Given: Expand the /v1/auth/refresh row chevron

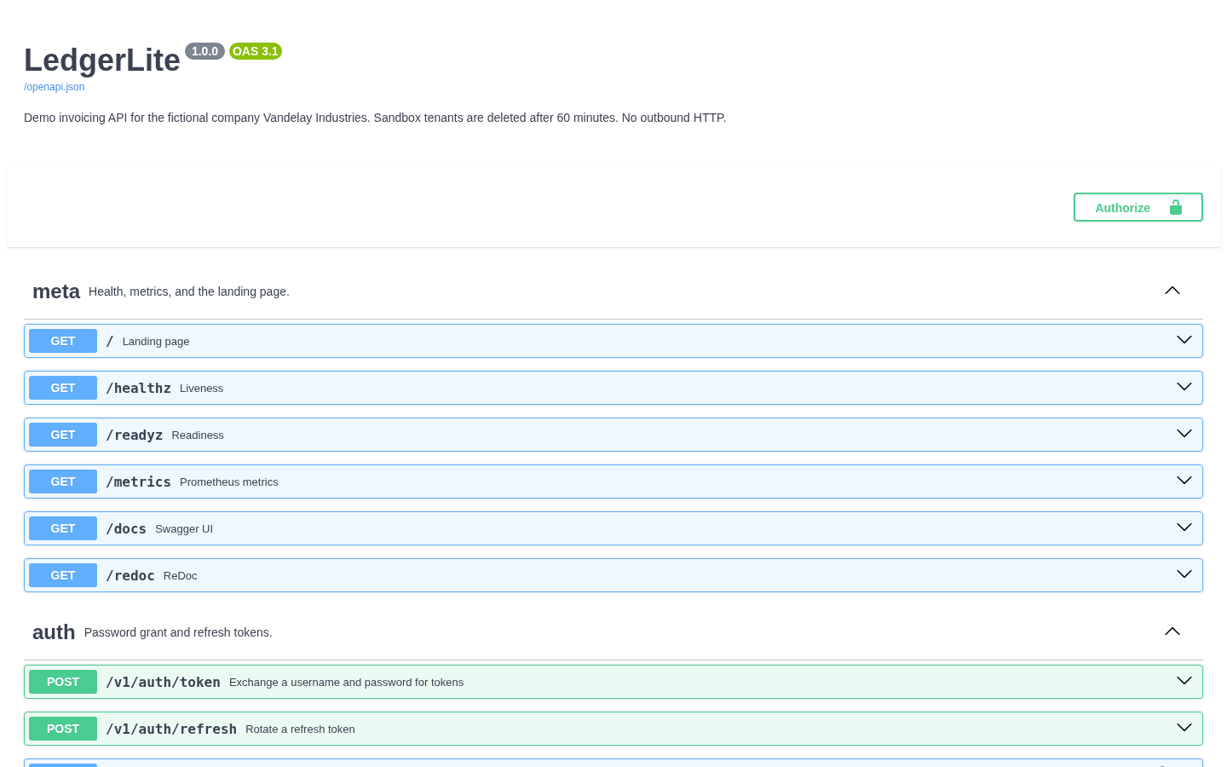Looking at the screenshot, I should (1184, 728).
